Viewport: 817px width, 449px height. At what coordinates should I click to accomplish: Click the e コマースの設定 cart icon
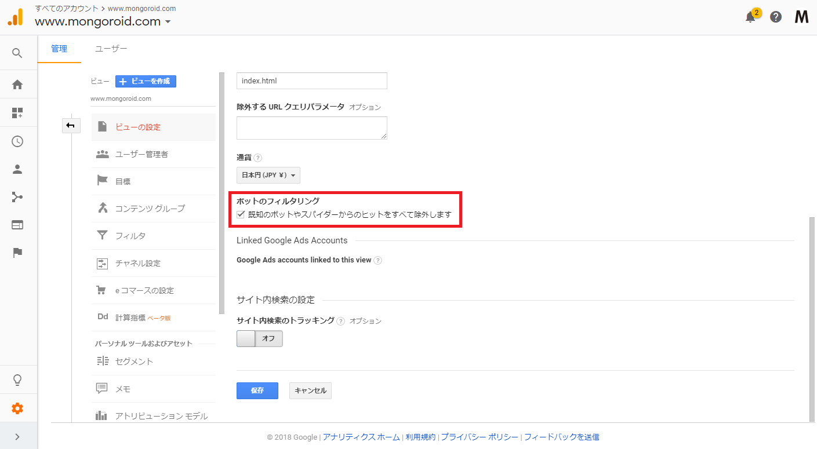coord(103,290)
